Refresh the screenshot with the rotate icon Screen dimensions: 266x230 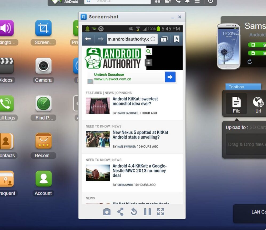(x=134, y=212)
